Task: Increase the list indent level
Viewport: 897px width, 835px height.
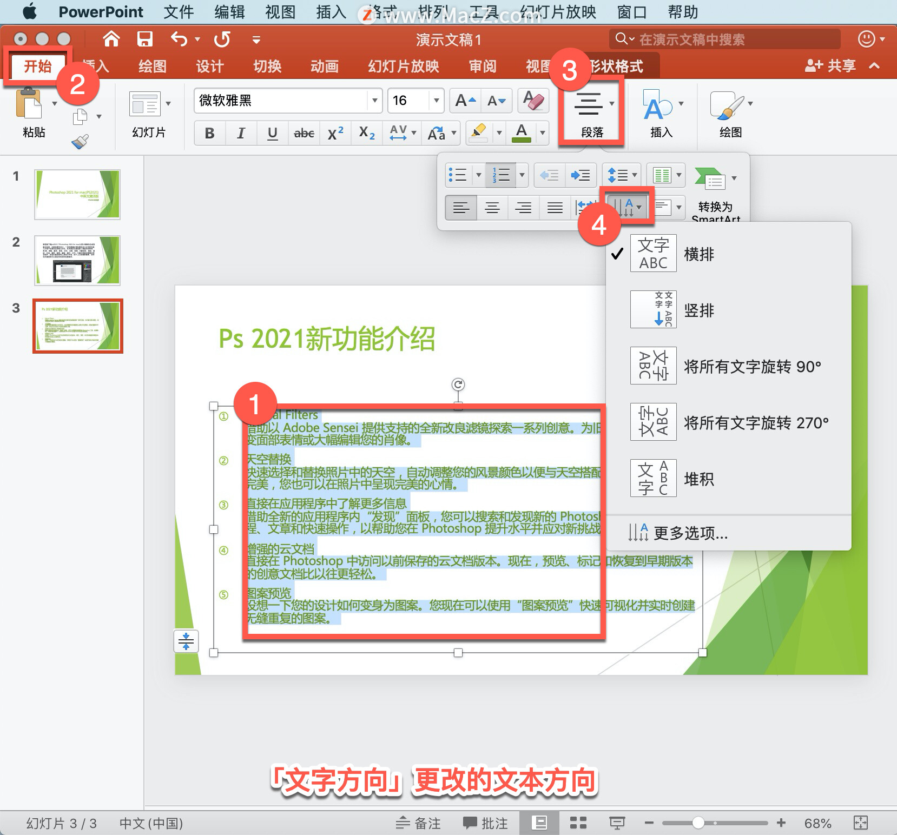Action: pyautogui.click(x=581, y=175)
